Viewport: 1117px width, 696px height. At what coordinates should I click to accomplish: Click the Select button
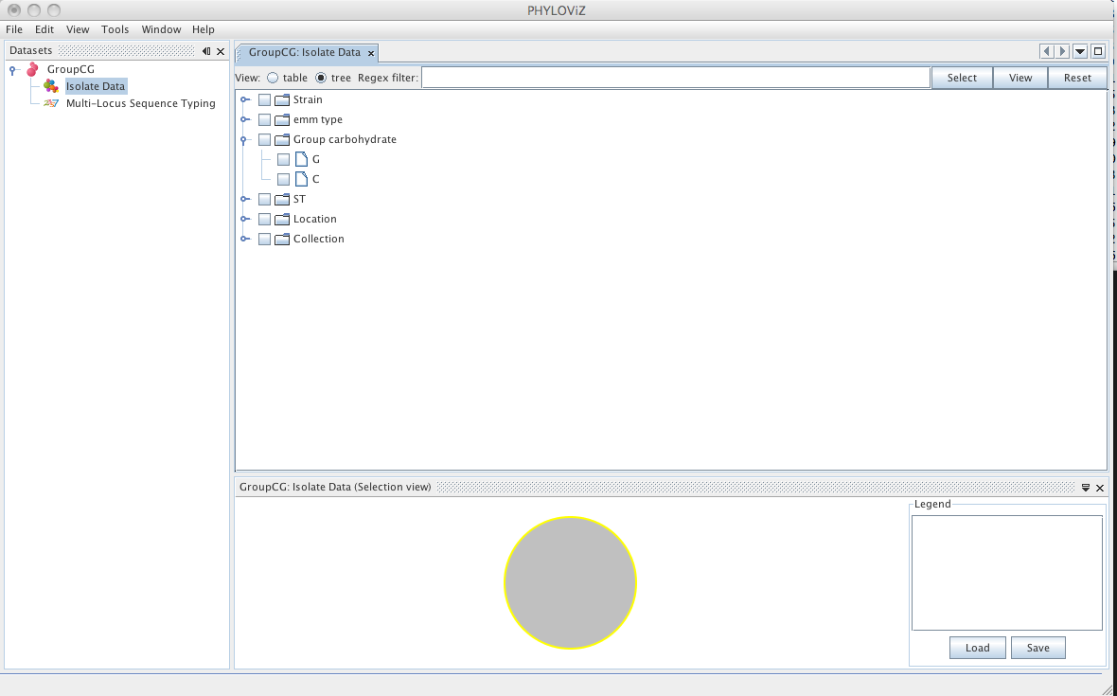point(962,78)
